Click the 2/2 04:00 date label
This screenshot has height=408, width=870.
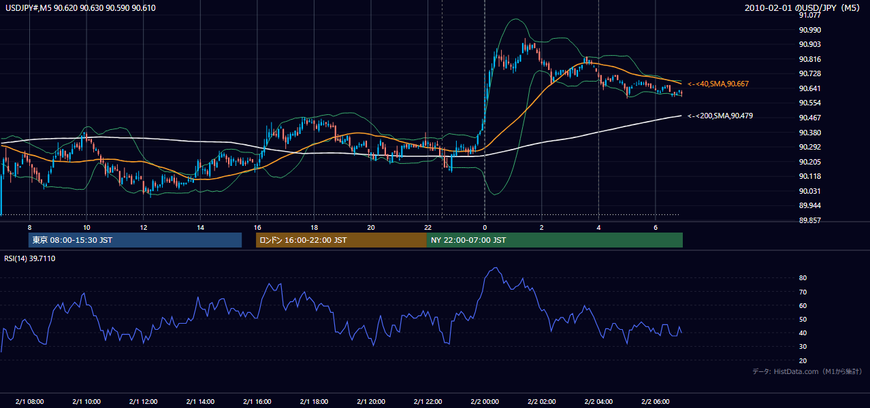coord(598,401)
